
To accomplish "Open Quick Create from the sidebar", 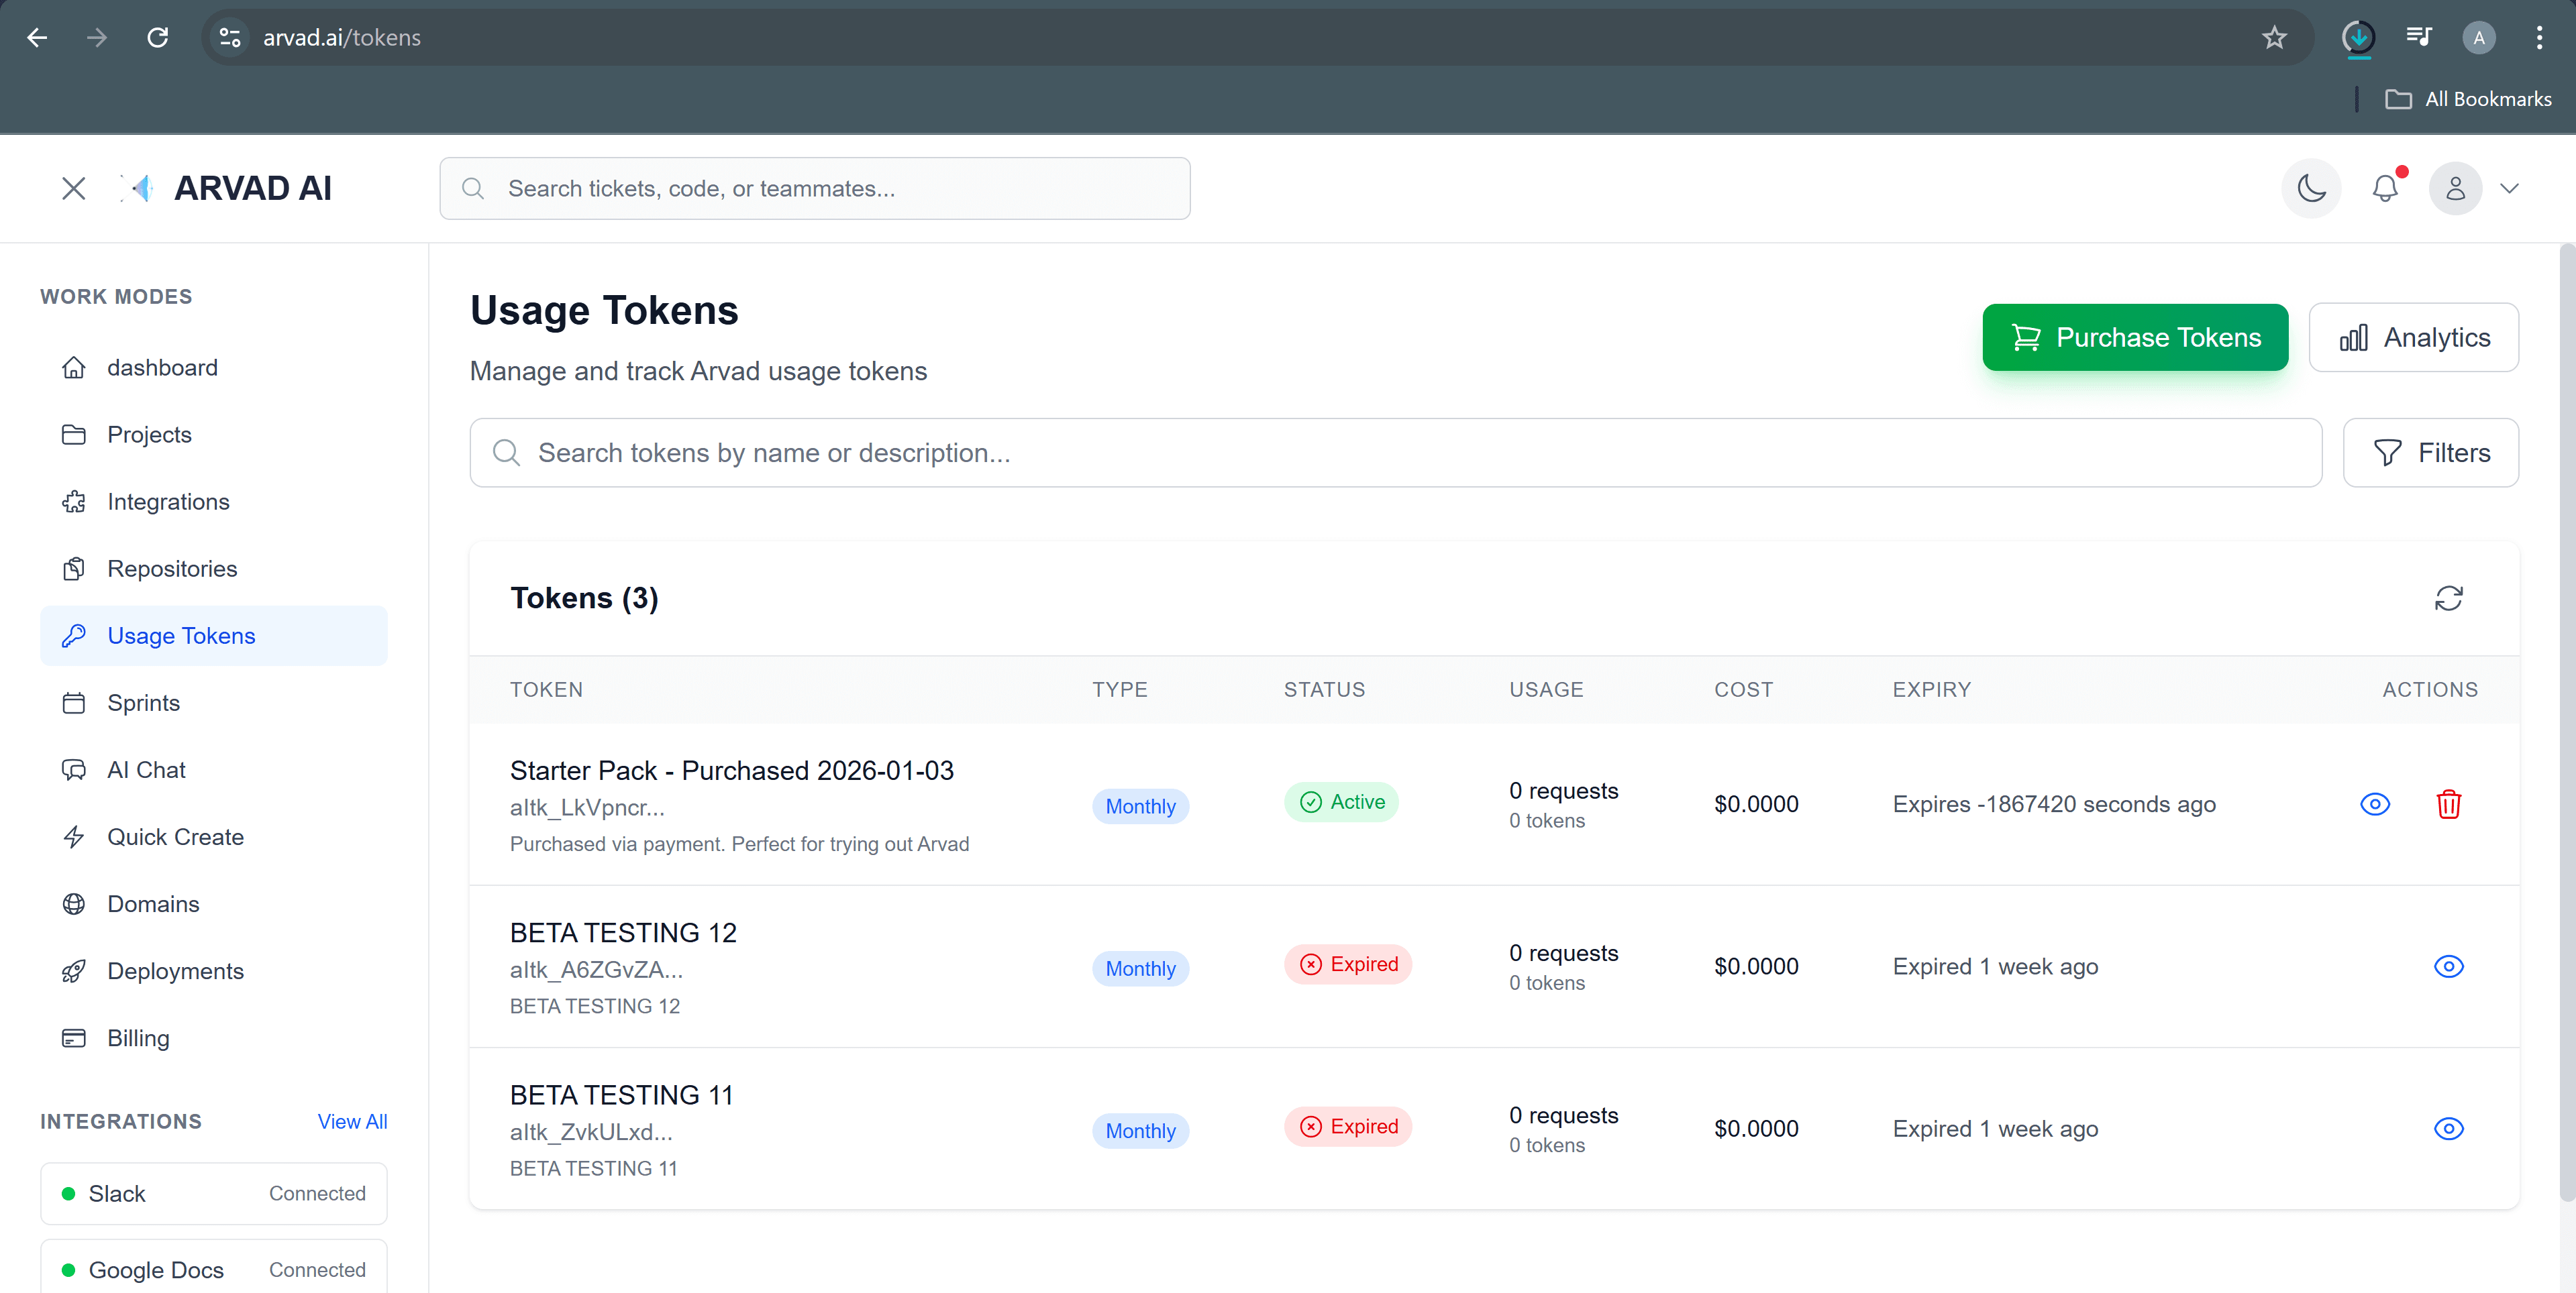I will [175, 836].
